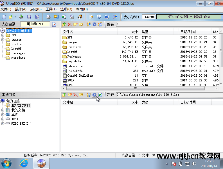Click the local path field showing My ISO Files
This screenshot has width=223, height=169.
(170, 95)
